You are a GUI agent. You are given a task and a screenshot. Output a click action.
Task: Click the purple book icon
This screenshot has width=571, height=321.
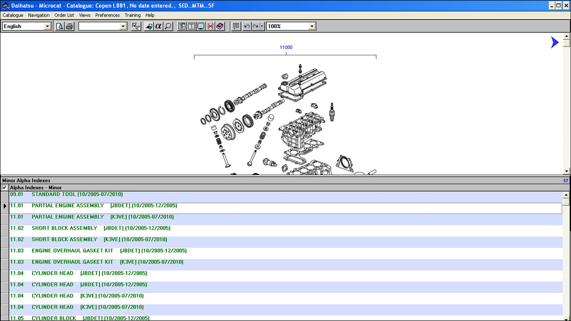click(x=220, y=26)
